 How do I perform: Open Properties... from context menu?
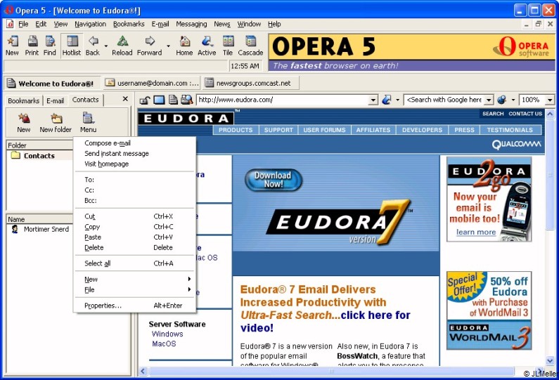point(135,306)
